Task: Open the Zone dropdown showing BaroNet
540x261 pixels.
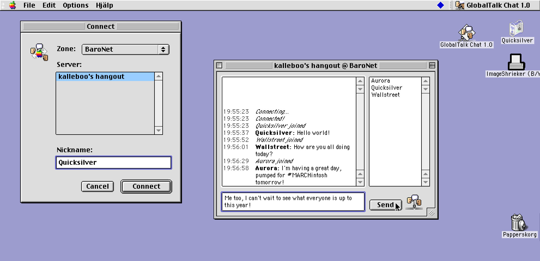Action: pos(125,49)
